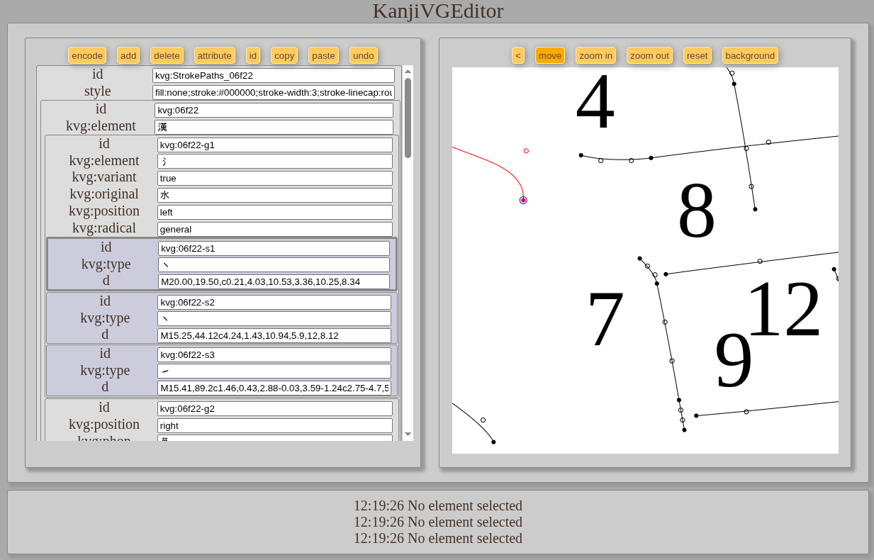Click the tree scrollbar down arrow
The height and width of the screenshot is (560, 874).
point(408,434)
